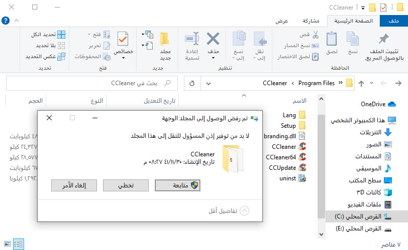
Task: Select Downloads (التنزيلات) in navigation pane
Action: click(x=376, y=132)
